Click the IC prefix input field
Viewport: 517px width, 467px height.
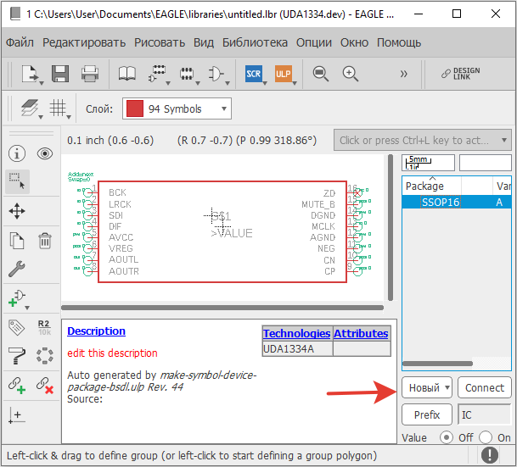(x=485, y=414)
